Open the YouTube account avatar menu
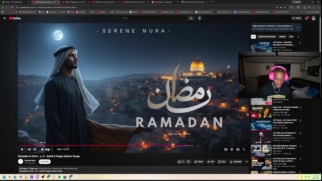Image resolution: width=322 pixels, height=181 pixels. point(313,18)
